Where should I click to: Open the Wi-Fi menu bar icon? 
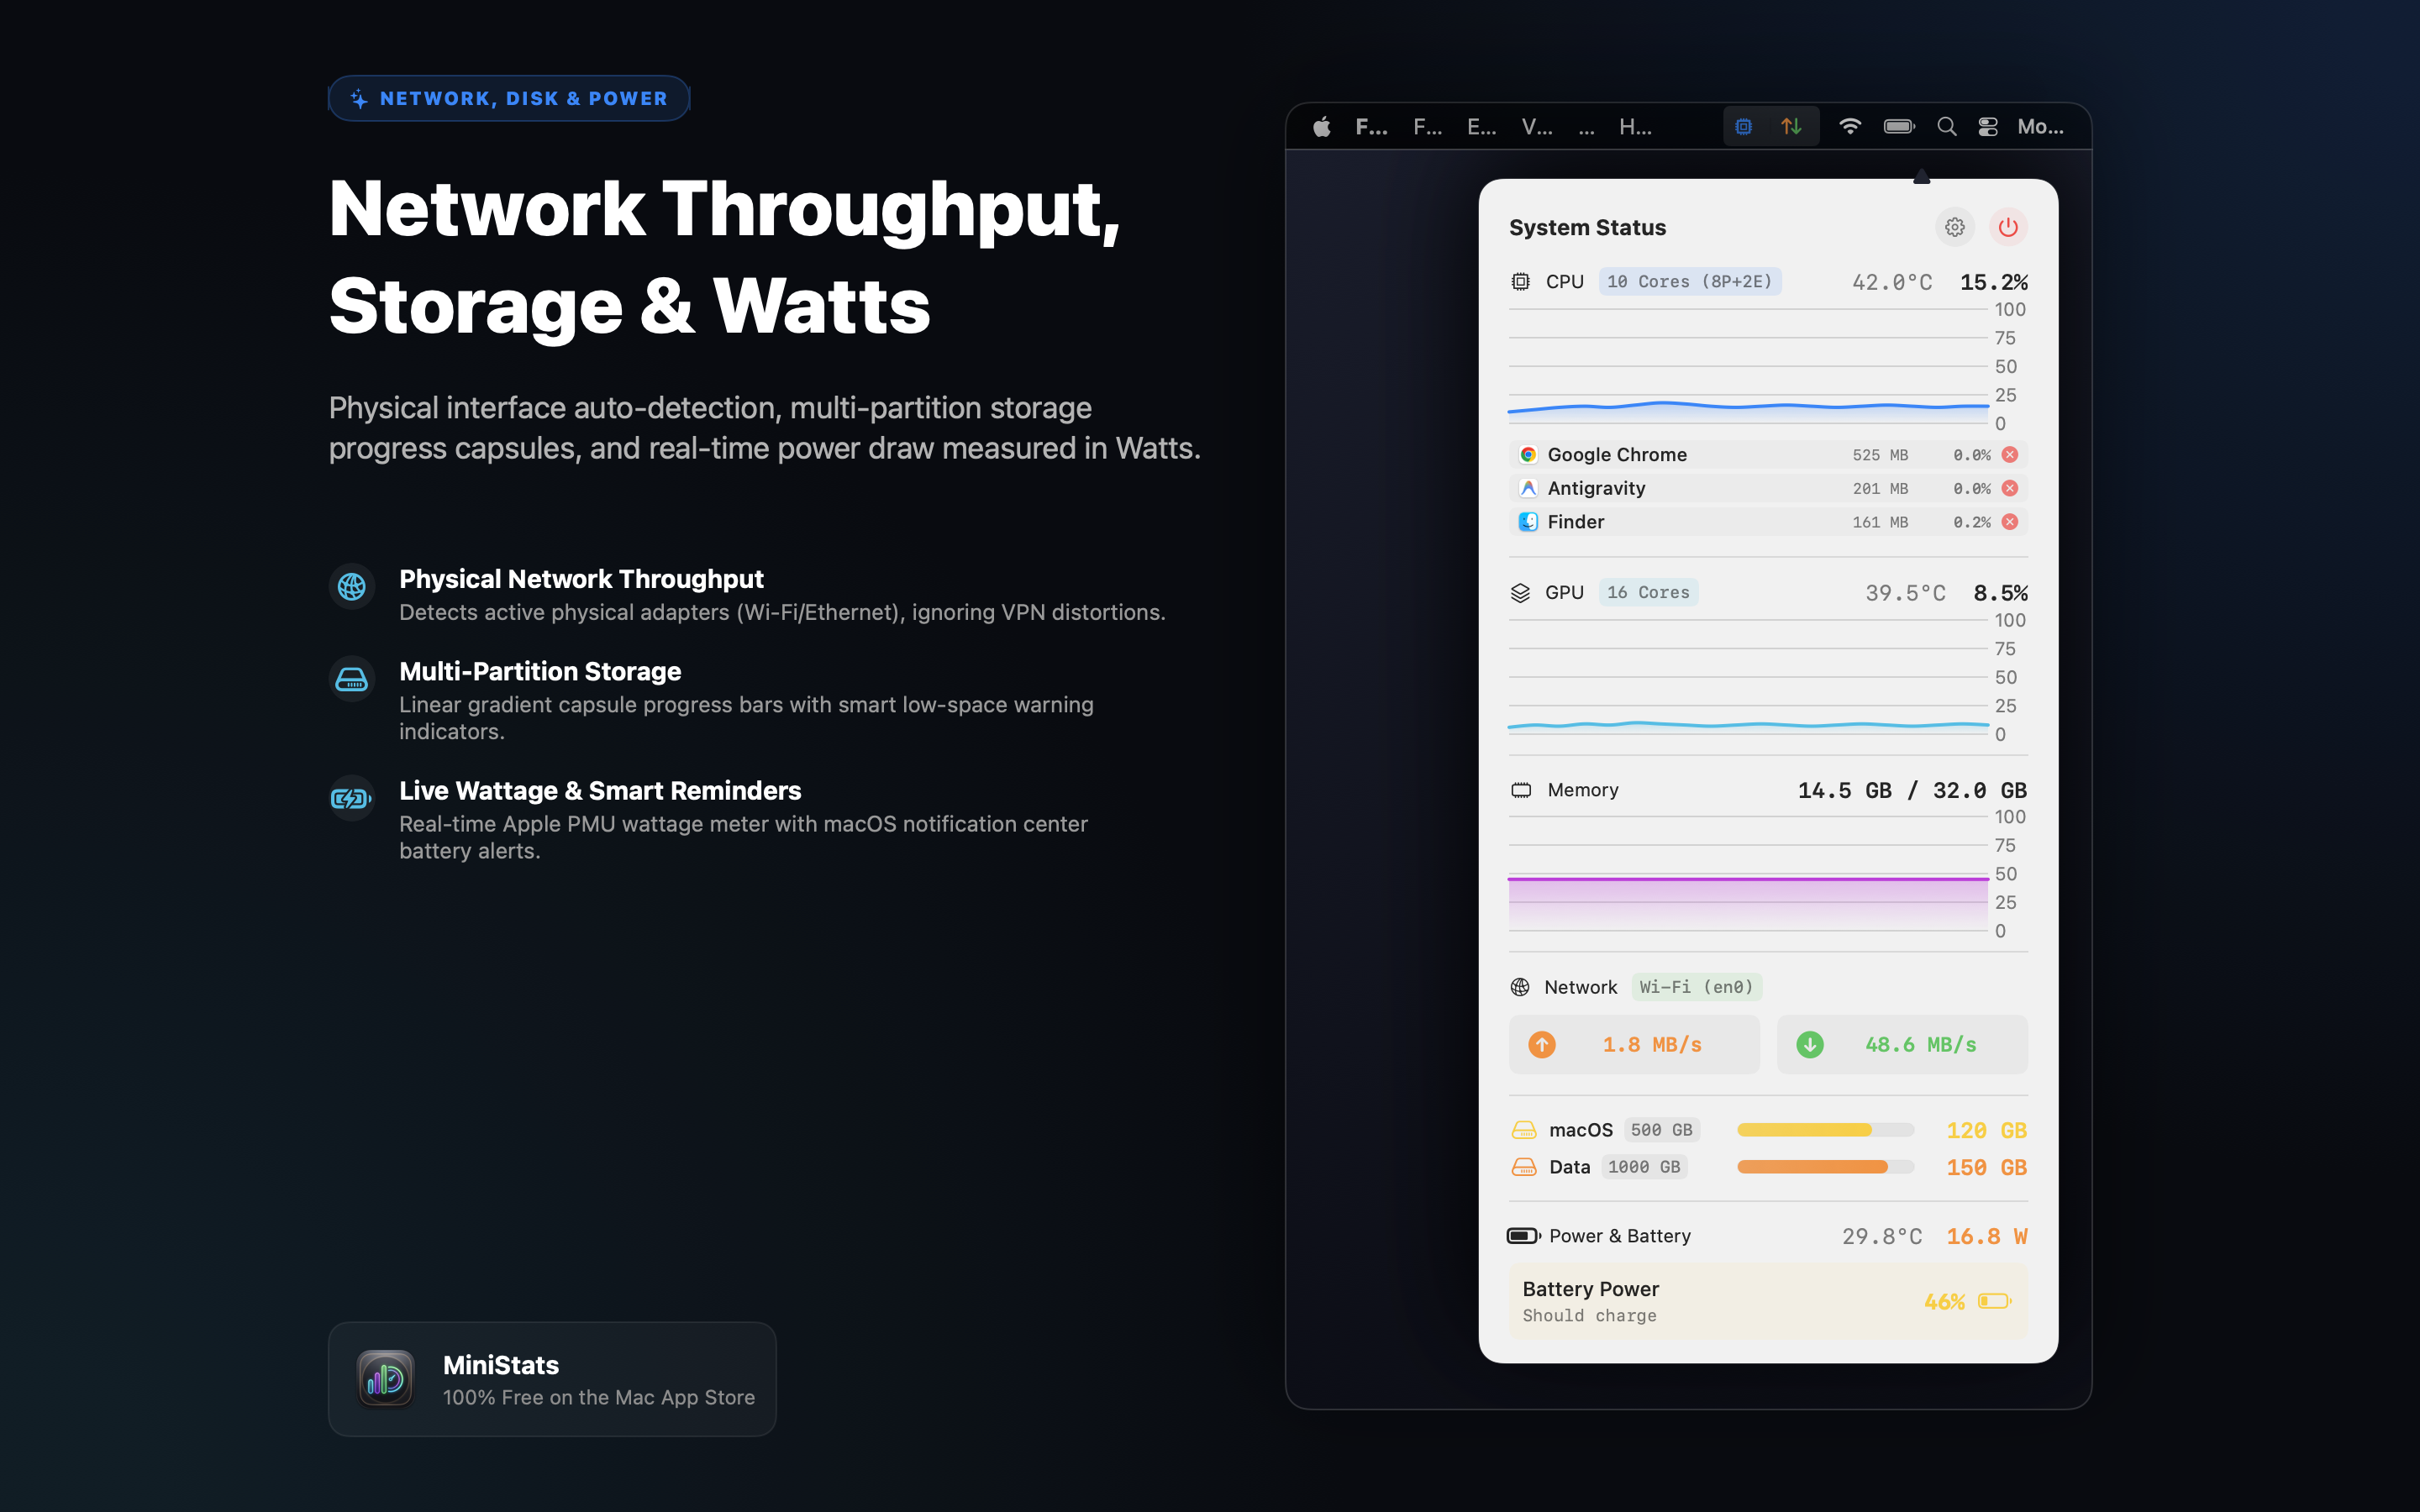point(1850,126)
